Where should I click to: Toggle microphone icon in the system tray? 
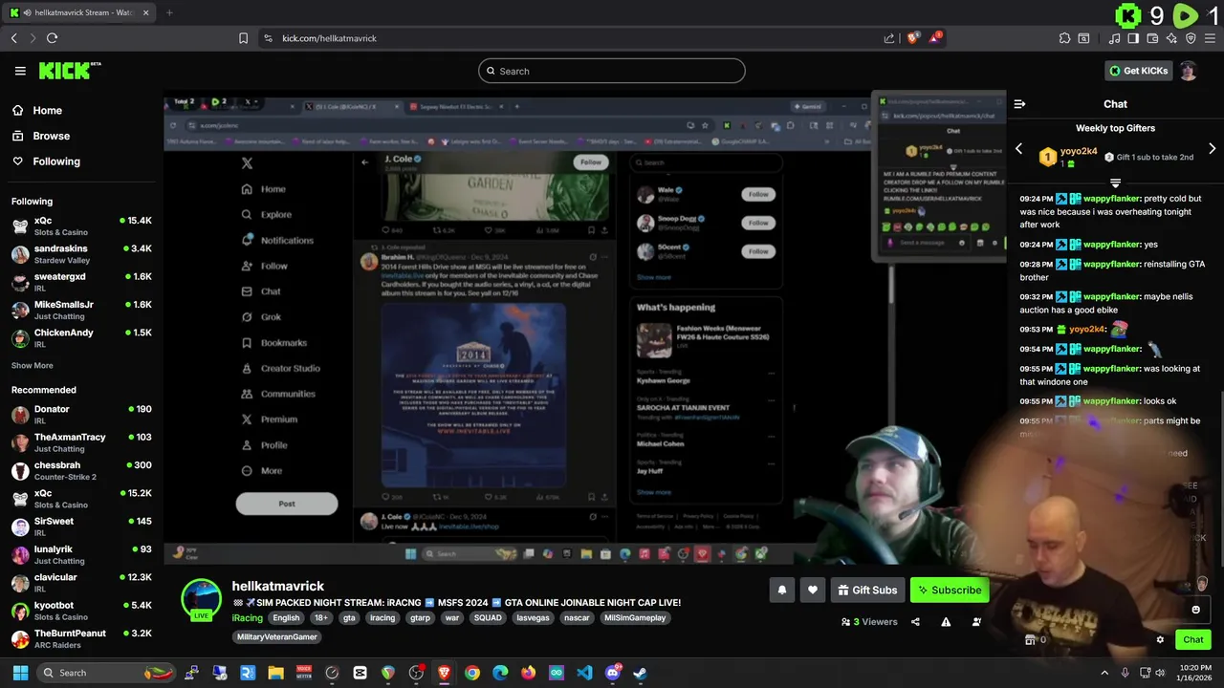(x=1125, y=673)
